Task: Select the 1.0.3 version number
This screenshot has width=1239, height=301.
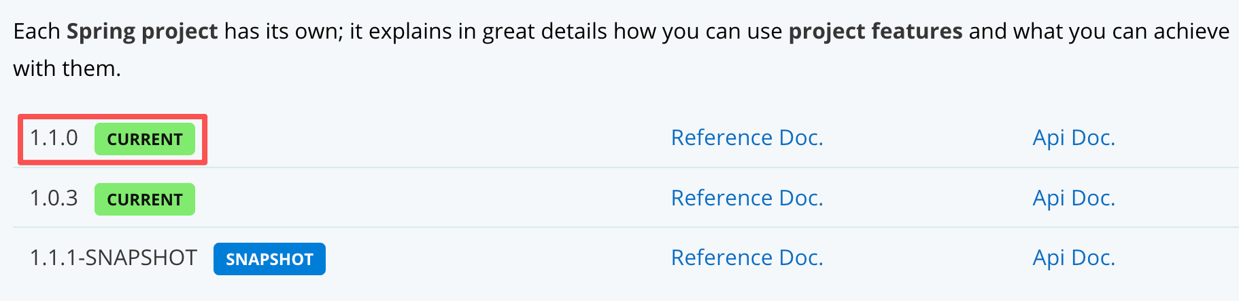Action: [x=54, y=199]
